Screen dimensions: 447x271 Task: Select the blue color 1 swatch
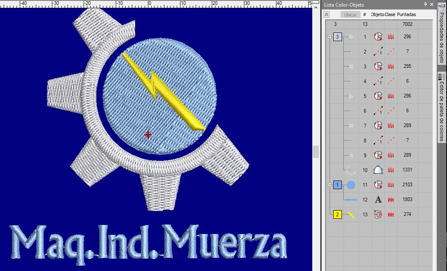[337, 185]
